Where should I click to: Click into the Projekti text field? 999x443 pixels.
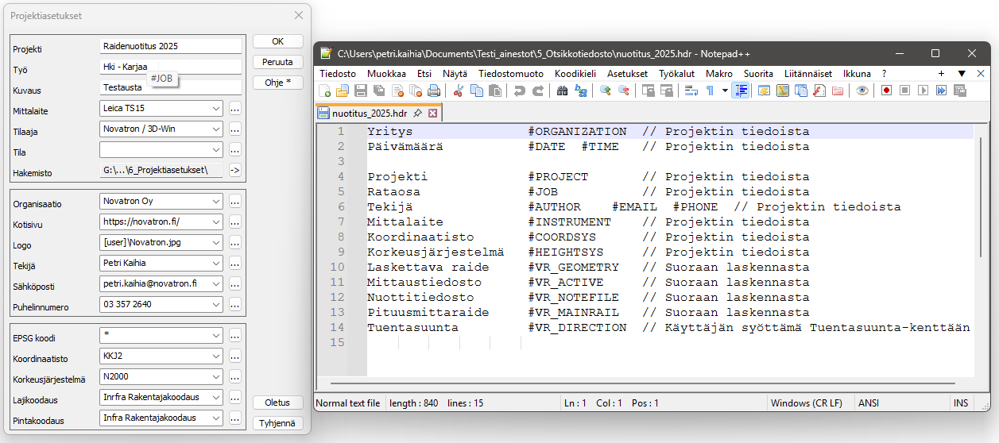pos(171,47)
